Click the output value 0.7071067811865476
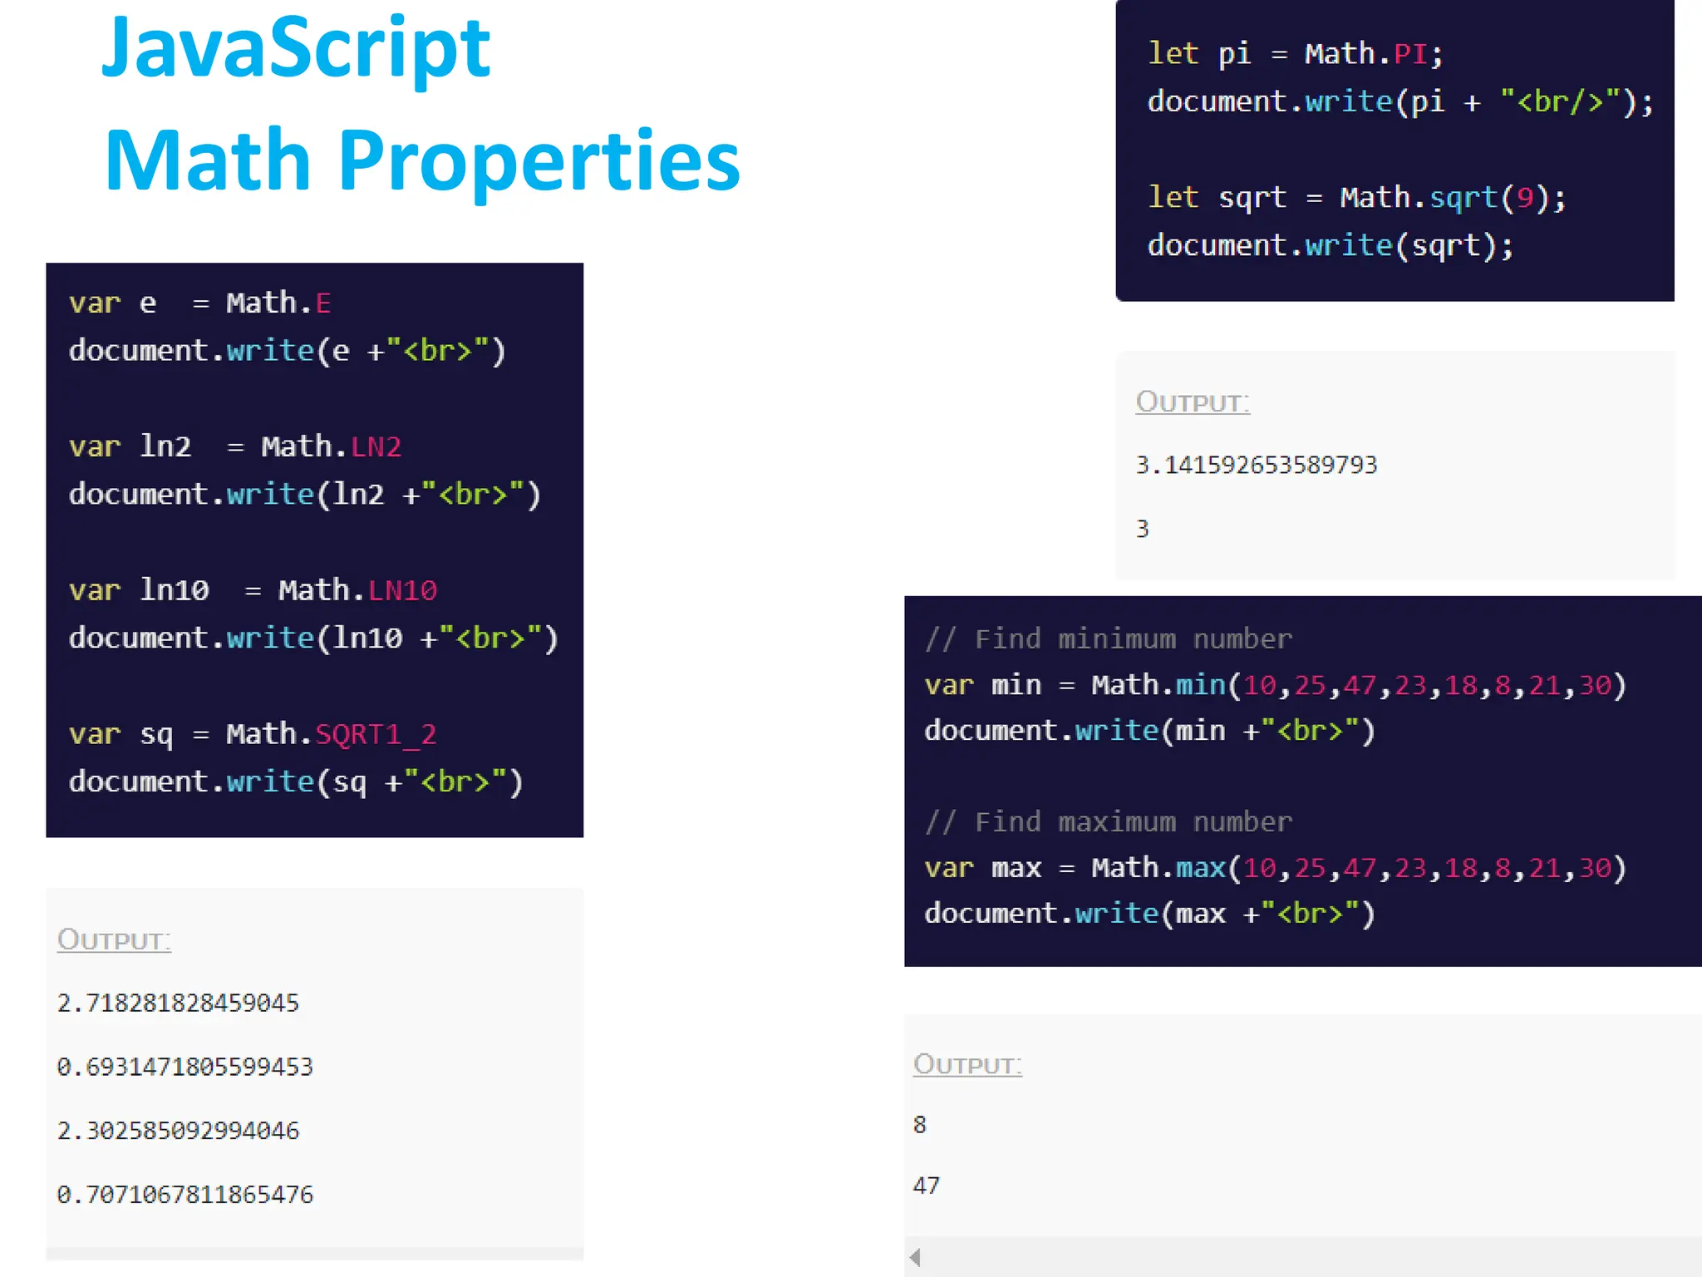The height and width of the screenshot is (1277, 1702). point(184,1195)
